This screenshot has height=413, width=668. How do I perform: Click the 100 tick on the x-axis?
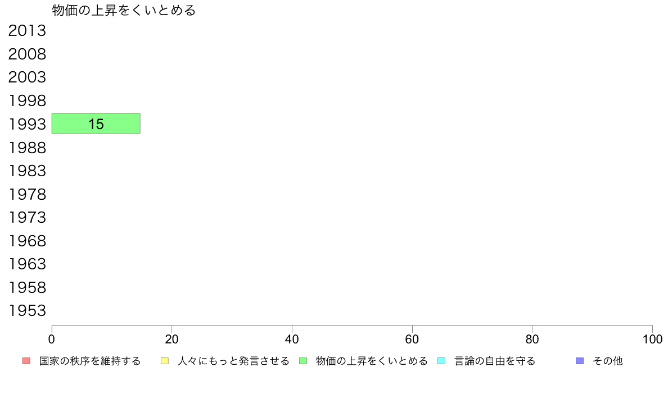pos(652,339)
